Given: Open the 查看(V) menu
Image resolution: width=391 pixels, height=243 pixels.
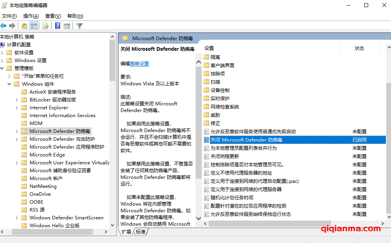Looking at the screenshot, I should pyautogui.click(x=53, y=16).
